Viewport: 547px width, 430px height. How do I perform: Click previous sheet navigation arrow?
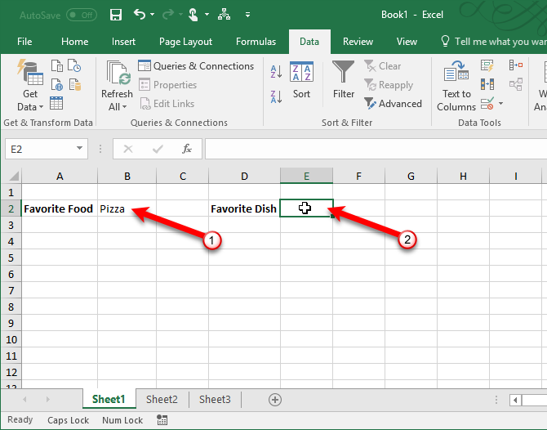(x=24, y=399)
